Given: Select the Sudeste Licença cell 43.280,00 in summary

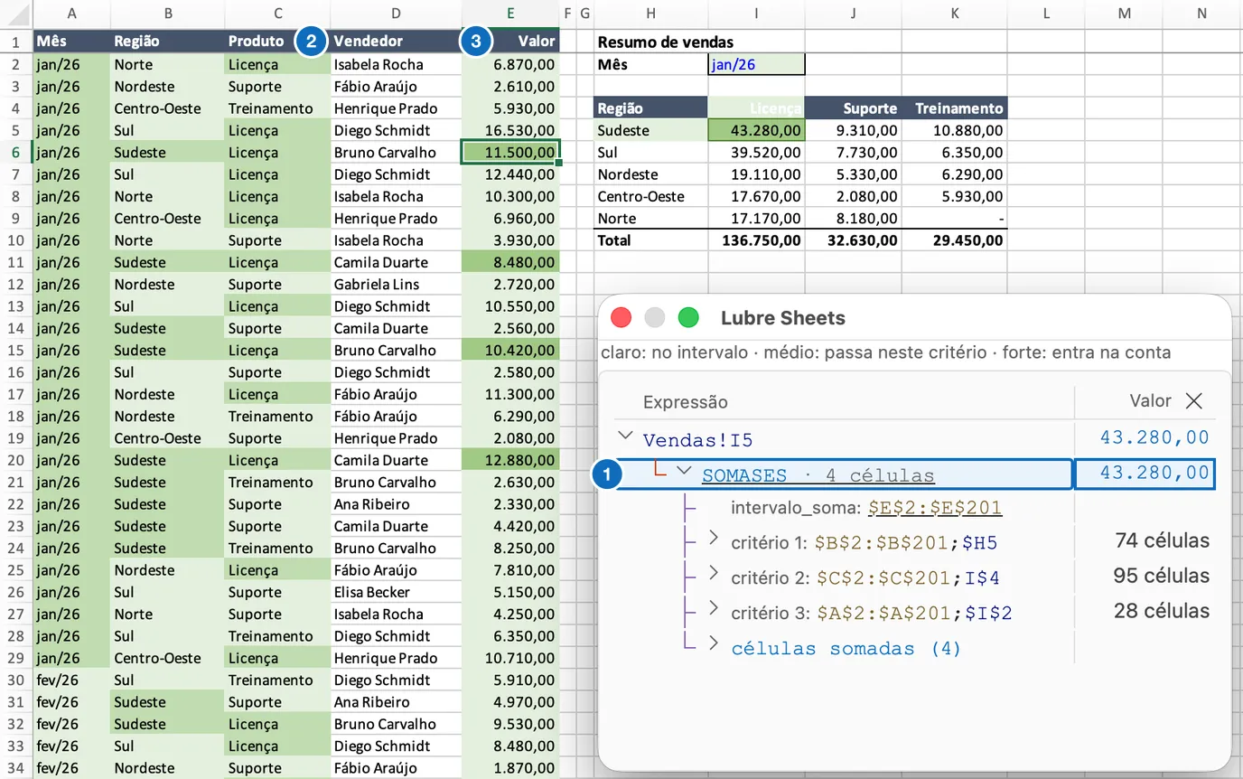Looking at the screenshot, I should coord(756,130).
